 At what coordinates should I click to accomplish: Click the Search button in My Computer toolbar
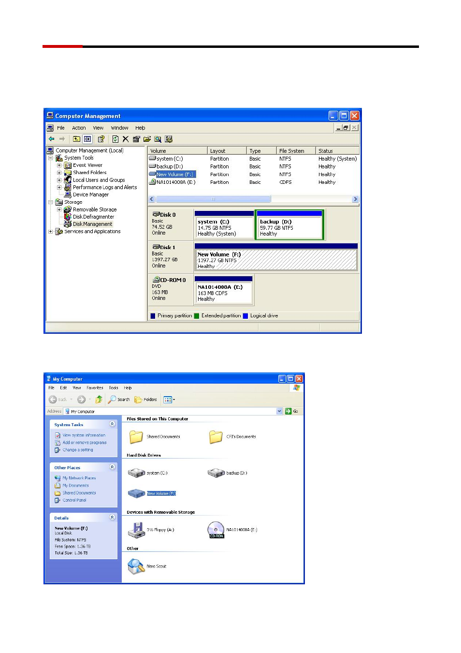pyautogui.click(x=119, y=400)
